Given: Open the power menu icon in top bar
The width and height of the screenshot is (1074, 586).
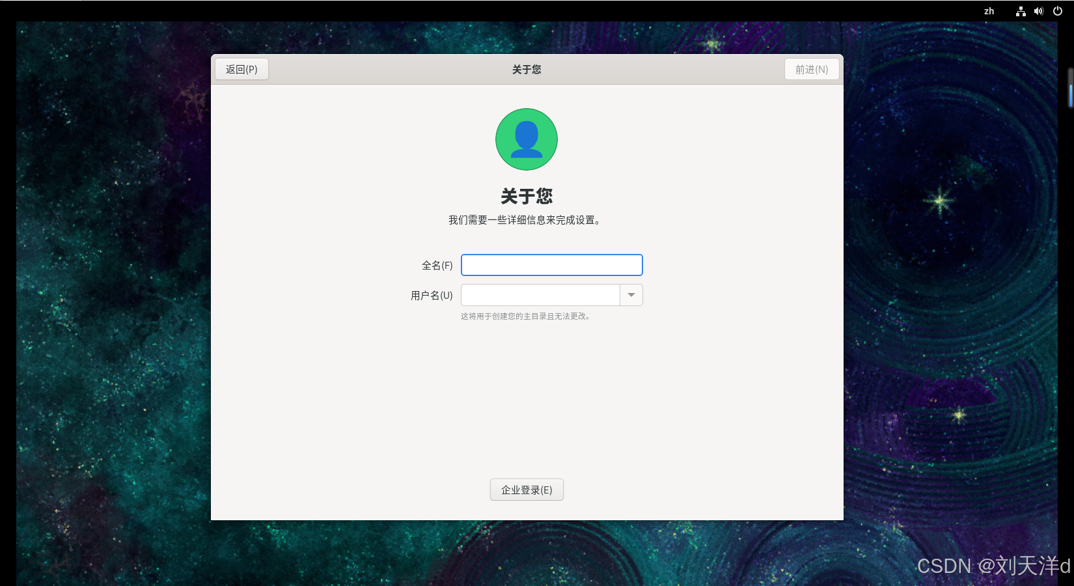Looking at the screenshot, I should [1058, 11].
